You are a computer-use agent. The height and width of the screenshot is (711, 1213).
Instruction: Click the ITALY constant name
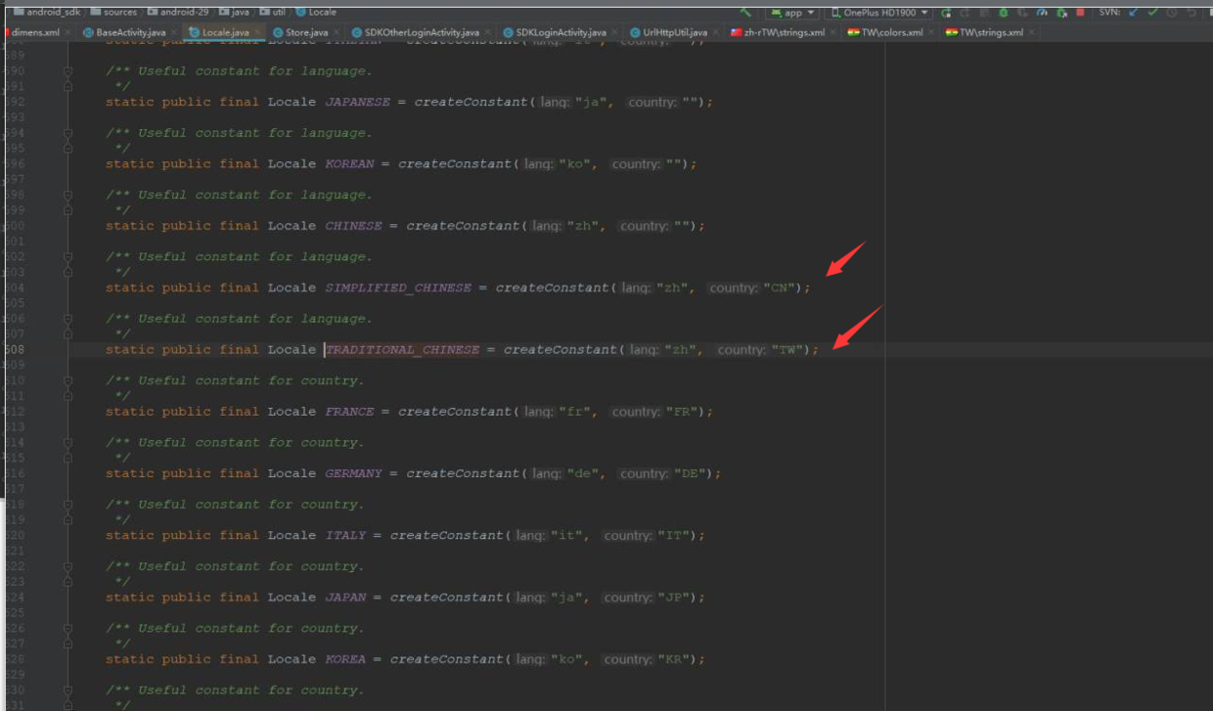[x=345, y=536]
